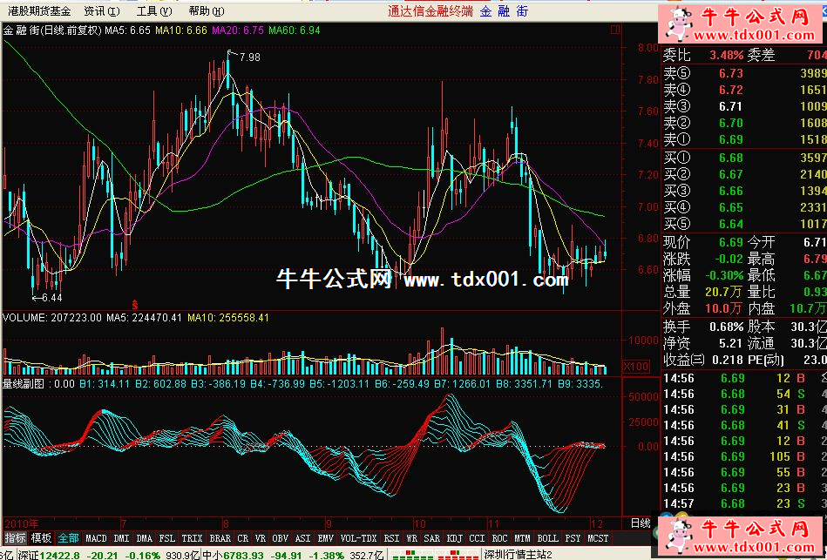Click the 卖④ price 6.72
Viewport: 827px width, 560px height.
pos(731,91)
